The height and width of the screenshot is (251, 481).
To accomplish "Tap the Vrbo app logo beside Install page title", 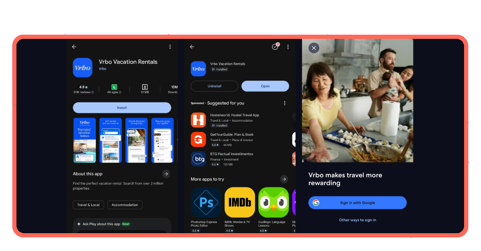I will click(x=83, y=67).
